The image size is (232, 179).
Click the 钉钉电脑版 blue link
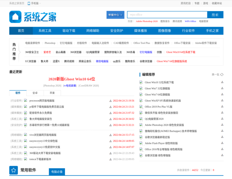coord(146,52)
